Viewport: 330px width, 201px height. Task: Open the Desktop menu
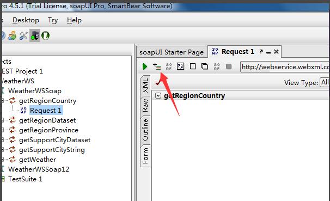click(x=26, y=20)
